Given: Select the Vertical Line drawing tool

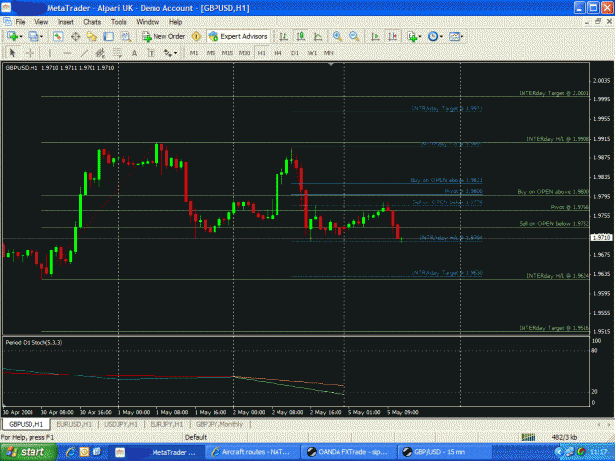Looking at the screenshot, I should click(50, 53).
